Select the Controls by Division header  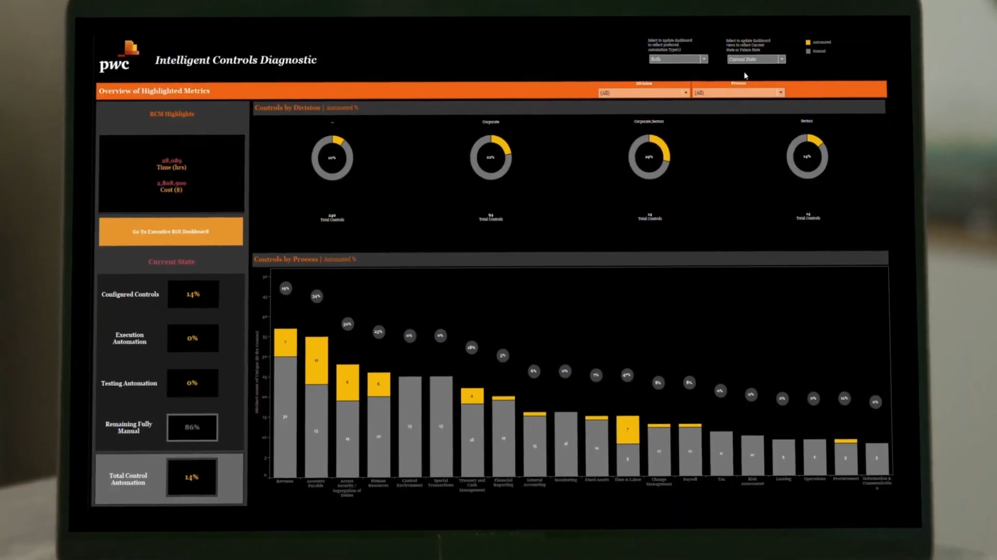pos(287,108)
